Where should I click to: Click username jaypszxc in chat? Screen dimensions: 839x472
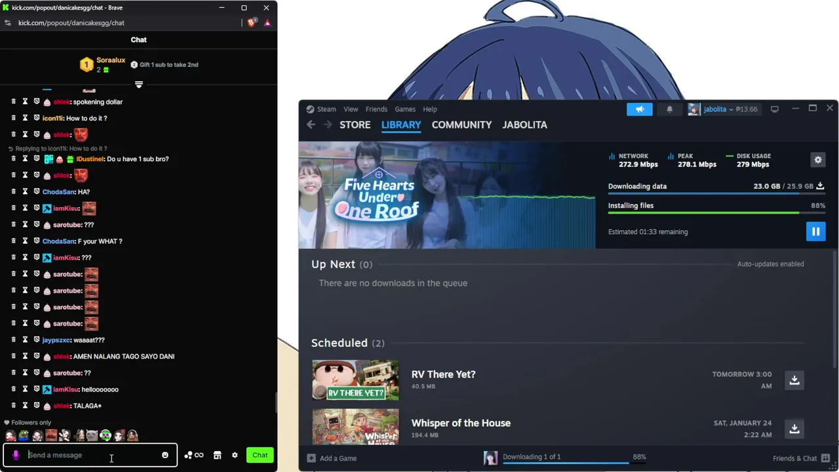click(x=56, y=340)
